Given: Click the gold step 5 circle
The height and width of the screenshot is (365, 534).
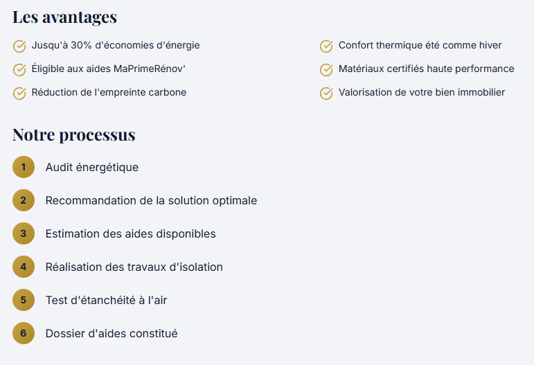Looking at the screenshot, I should (x=24, y=300).
